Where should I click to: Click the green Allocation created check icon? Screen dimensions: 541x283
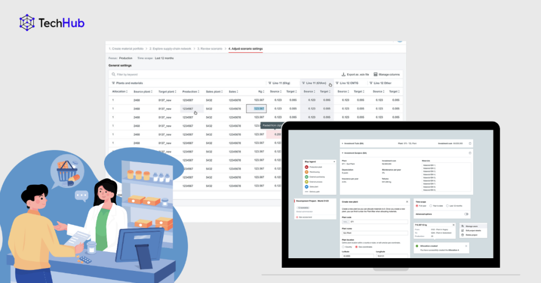(x=417, y=246)
